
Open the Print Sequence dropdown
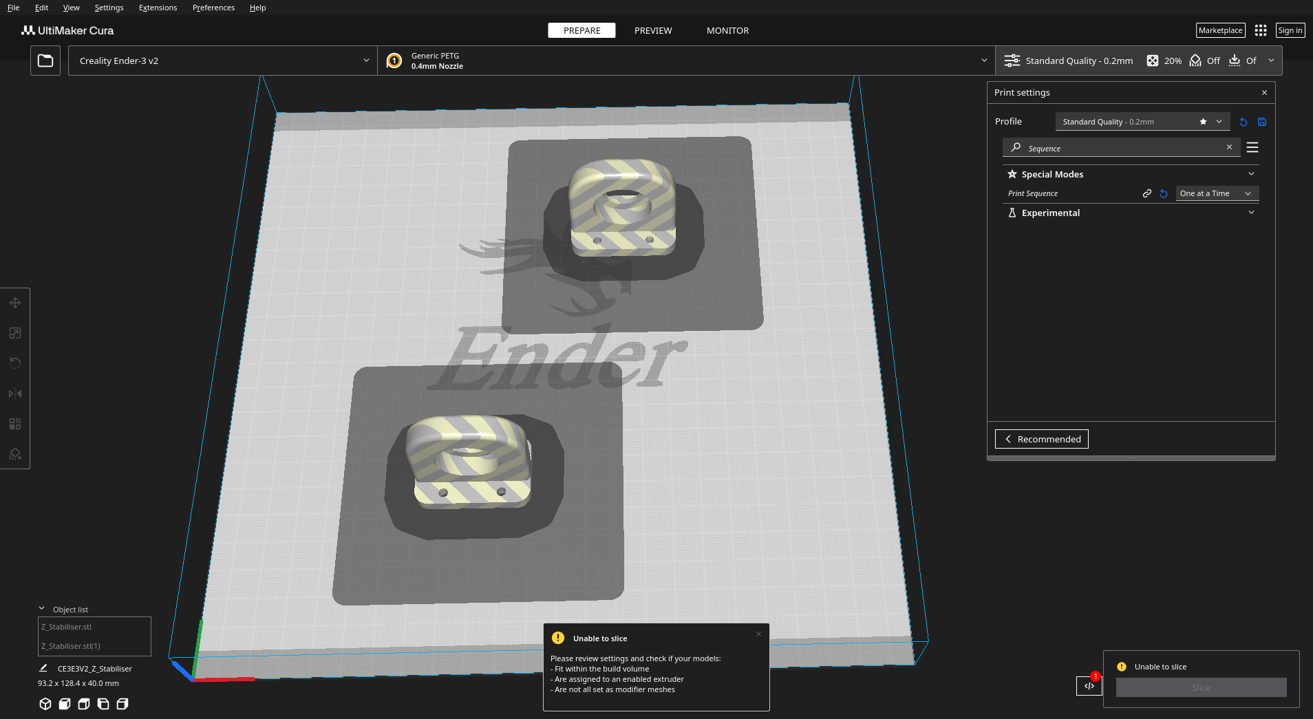[x=1215, y=193]
